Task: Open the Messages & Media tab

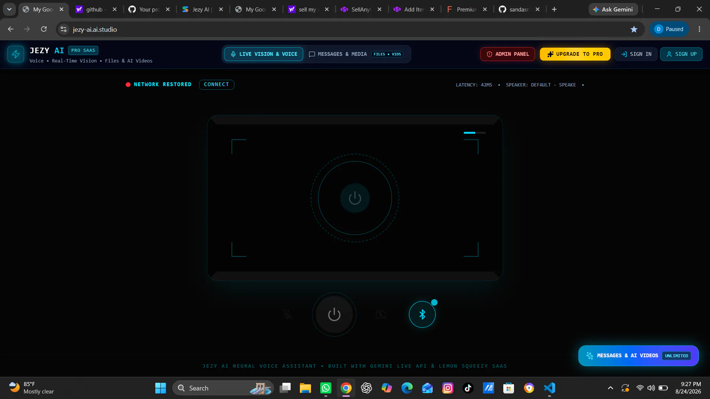Action: pyautogui.click(x=356, y=54)
